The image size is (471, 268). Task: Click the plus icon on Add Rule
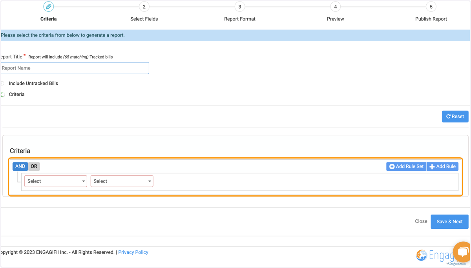tap(432, 167)
